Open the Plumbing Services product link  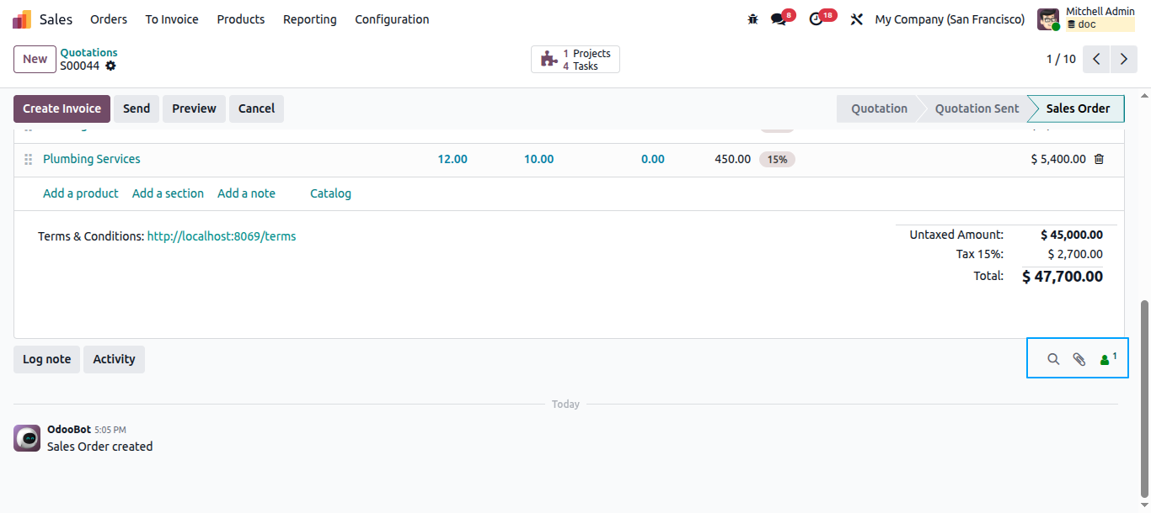pyautogui.click(x=92, y=159)
